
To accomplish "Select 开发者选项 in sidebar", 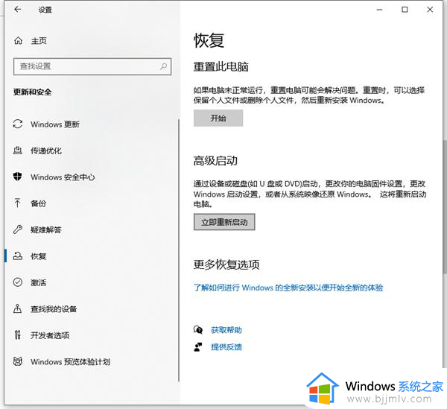I will 50,335.
